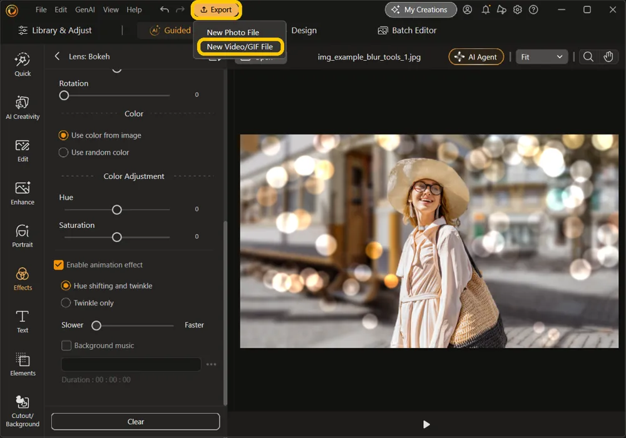Open the GenAI menu
This screenshot has height=438, width=626.
[85, 9]
